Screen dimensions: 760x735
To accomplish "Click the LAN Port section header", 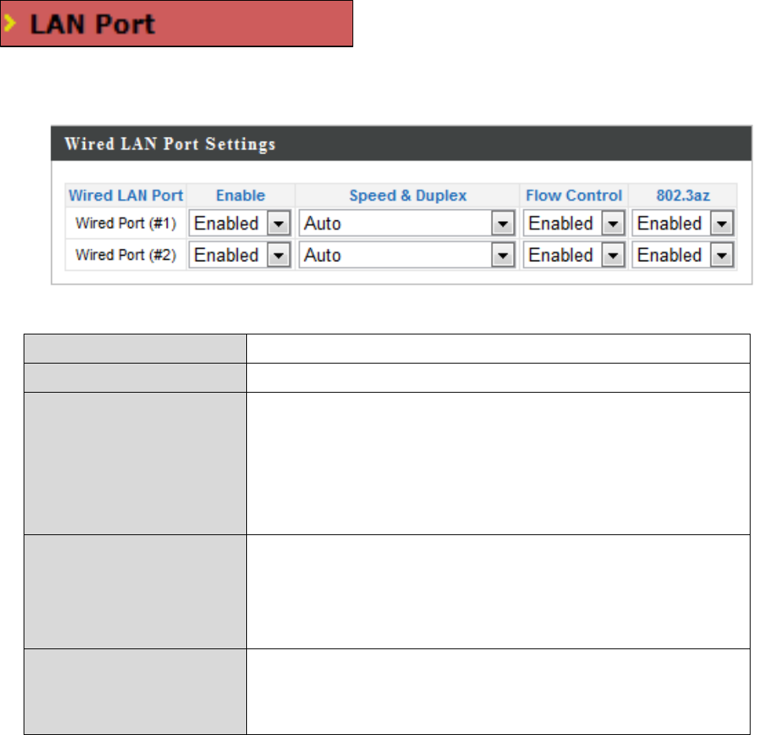I will click(x=92, y=24).
